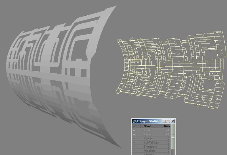Click the LightWave icon in Polygon Statistics title bar

pyautogui.click(x=134, y=121)
